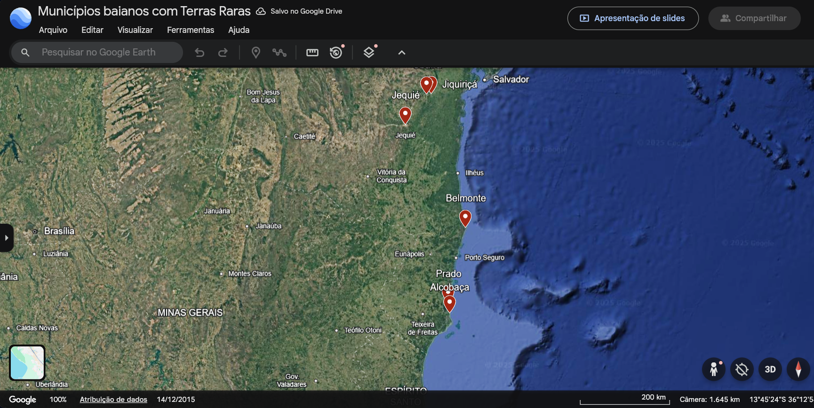Click the undo arrow icon
The width and height of the screenshot is (814, 408).
pos(200,53)
